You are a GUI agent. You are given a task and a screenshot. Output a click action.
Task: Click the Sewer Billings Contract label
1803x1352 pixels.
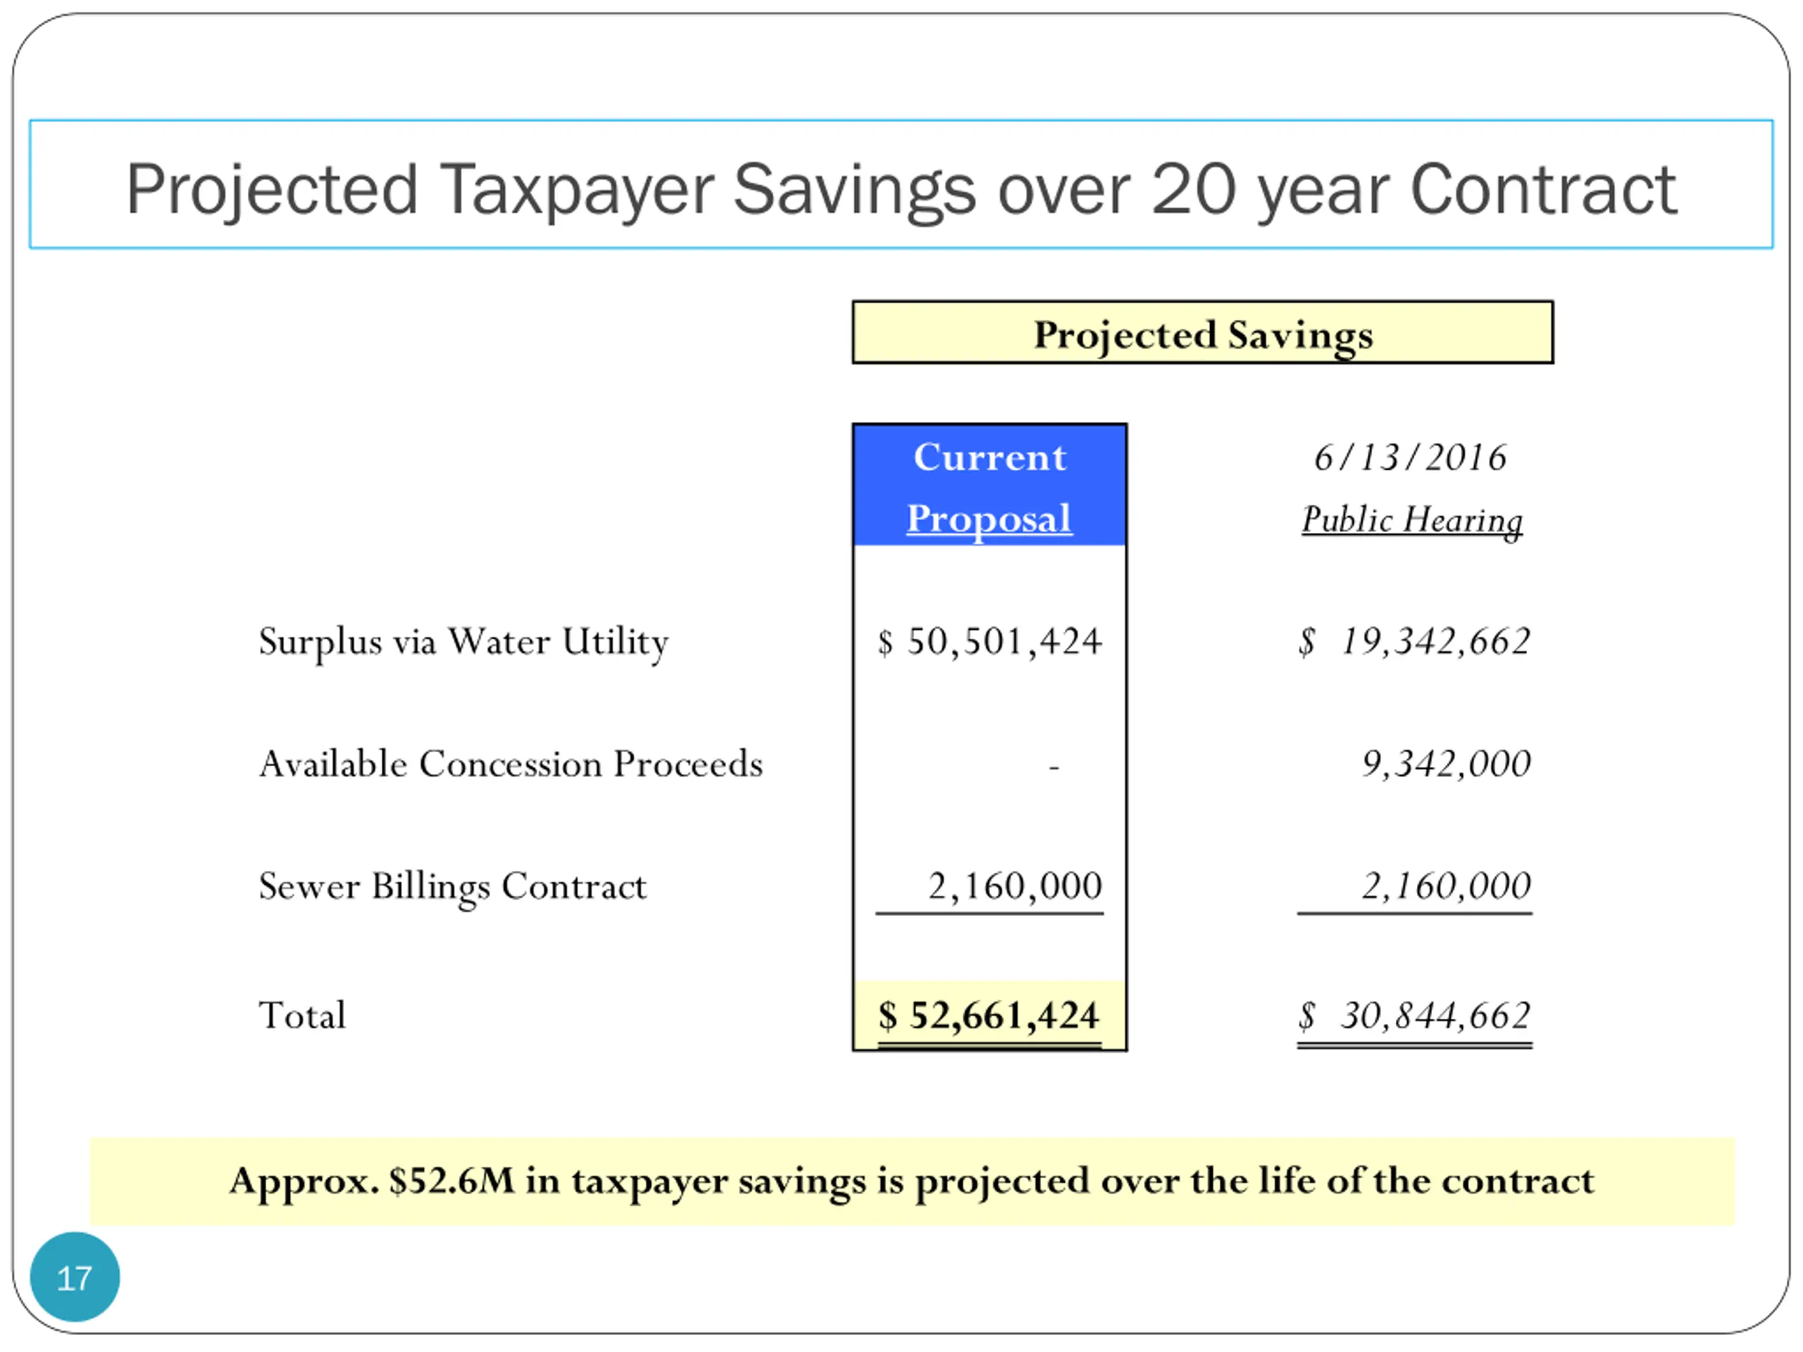pyautogui.click(x=451, y=887)
